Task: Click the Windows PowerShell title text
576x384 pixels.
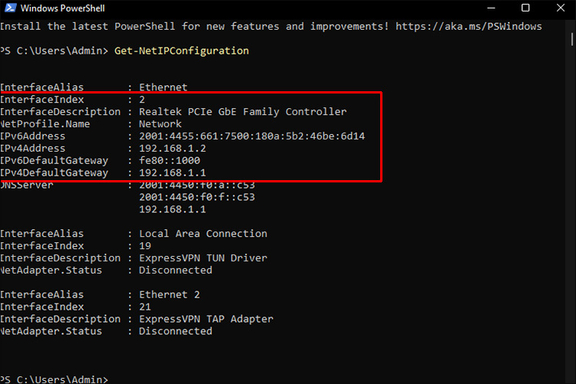Action: (65, 8)
